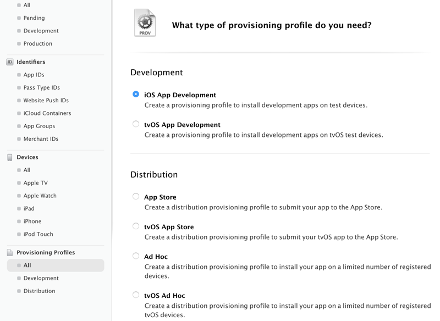
Task: Show iCloud Containers identifiers
Action: tap(47, 113)
